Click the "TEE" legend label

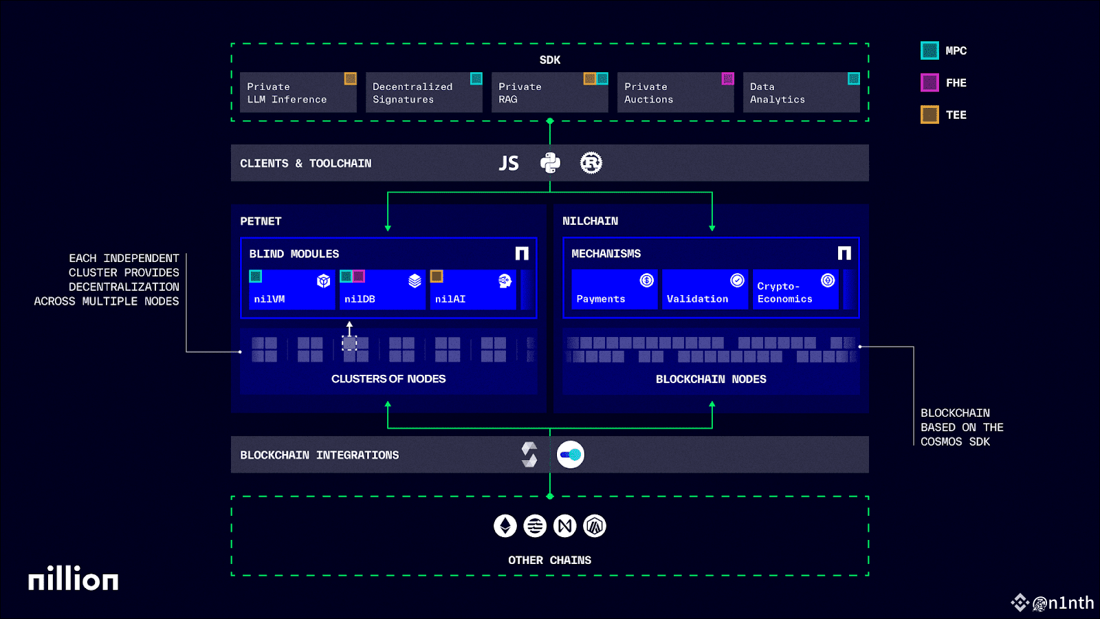(x=956, y=115)
